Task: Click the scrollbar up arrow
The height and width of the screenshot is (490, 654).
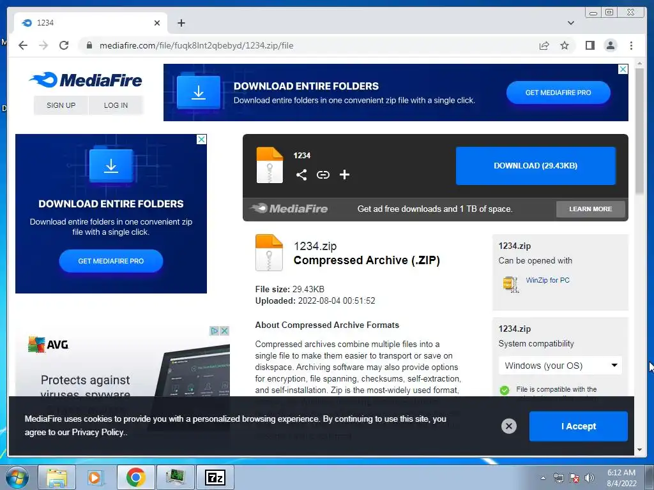Action: pos(639,64)
